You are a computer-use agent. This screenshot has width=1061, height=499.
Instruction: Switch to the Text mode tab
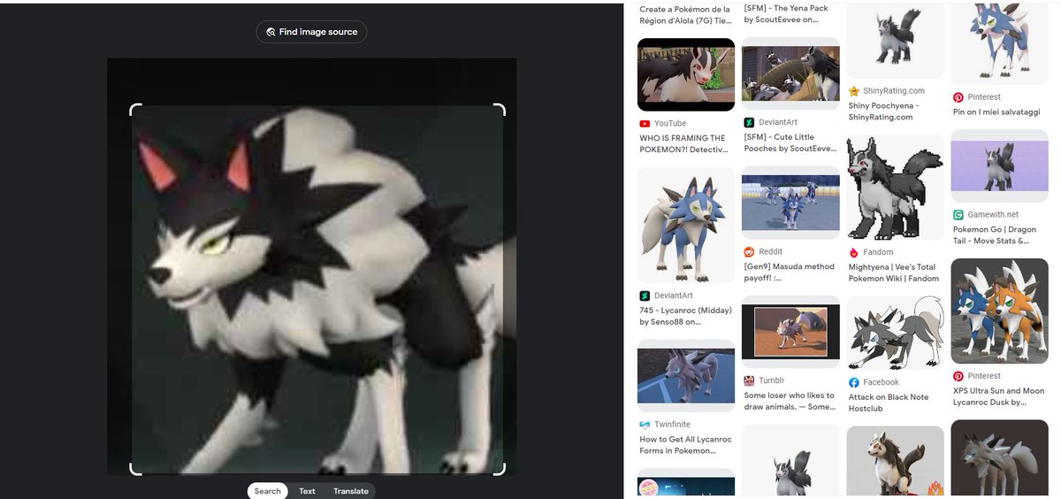(x=307, y=491)
